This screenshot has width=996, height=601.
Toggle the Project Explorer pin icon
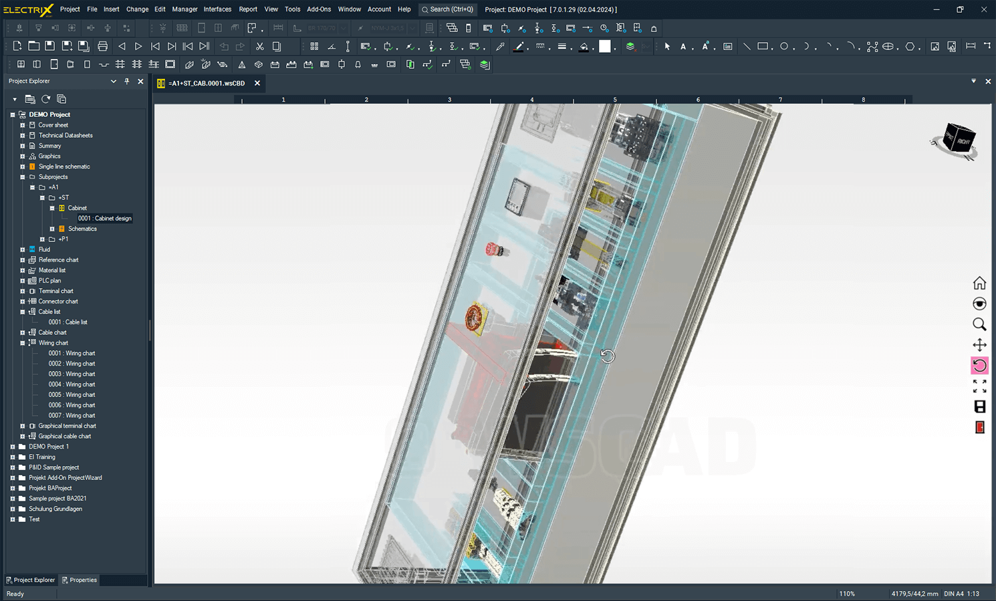pos(127,82)
